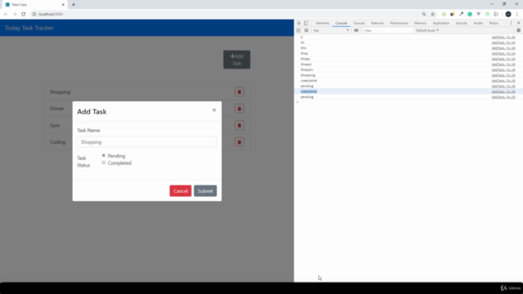
Task: Open the Chrome three-dot menu
Action: 517,14
